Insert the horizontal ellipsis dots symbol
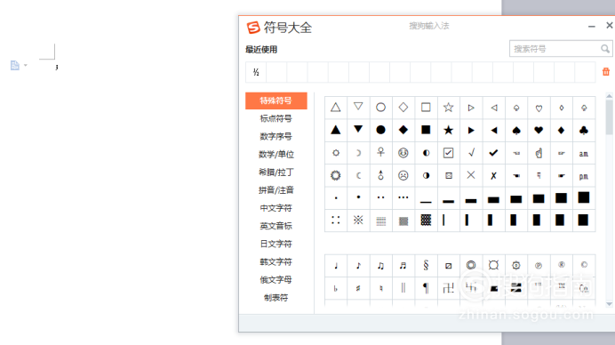Viewport: 615px width, 345px height. (x=403, y=197)
